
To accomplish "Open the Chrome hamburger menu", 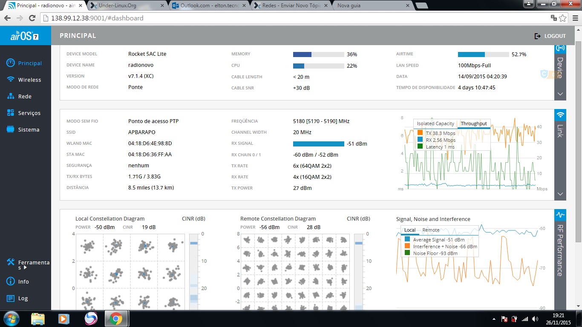I will [575, 18].
